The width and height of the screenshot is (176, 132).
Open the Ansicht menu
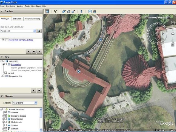(x=20, y=6)
